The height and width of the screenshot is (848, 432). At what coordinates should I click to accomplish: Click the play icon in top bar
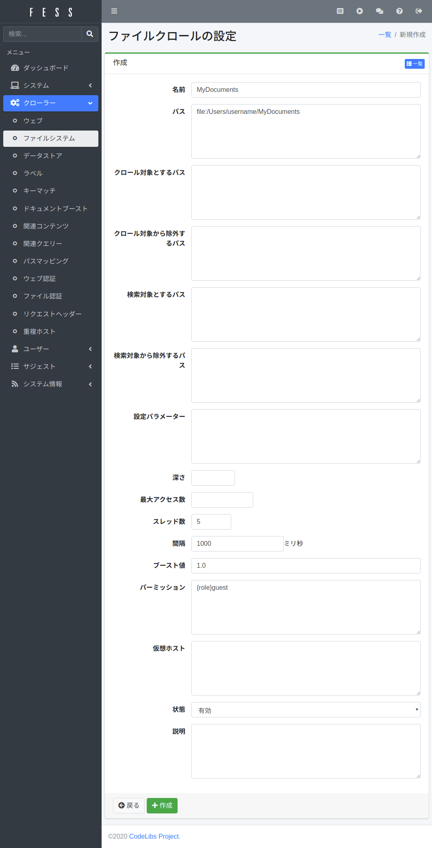pos(360,11)
